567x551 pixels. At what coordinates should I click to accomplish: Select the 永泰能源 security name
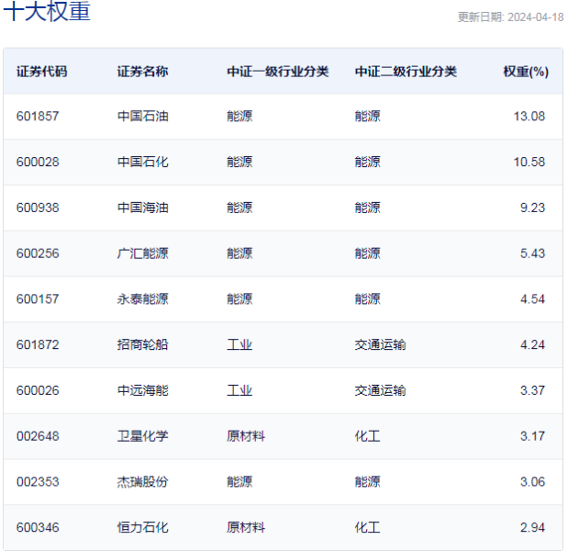coord(142,299)
